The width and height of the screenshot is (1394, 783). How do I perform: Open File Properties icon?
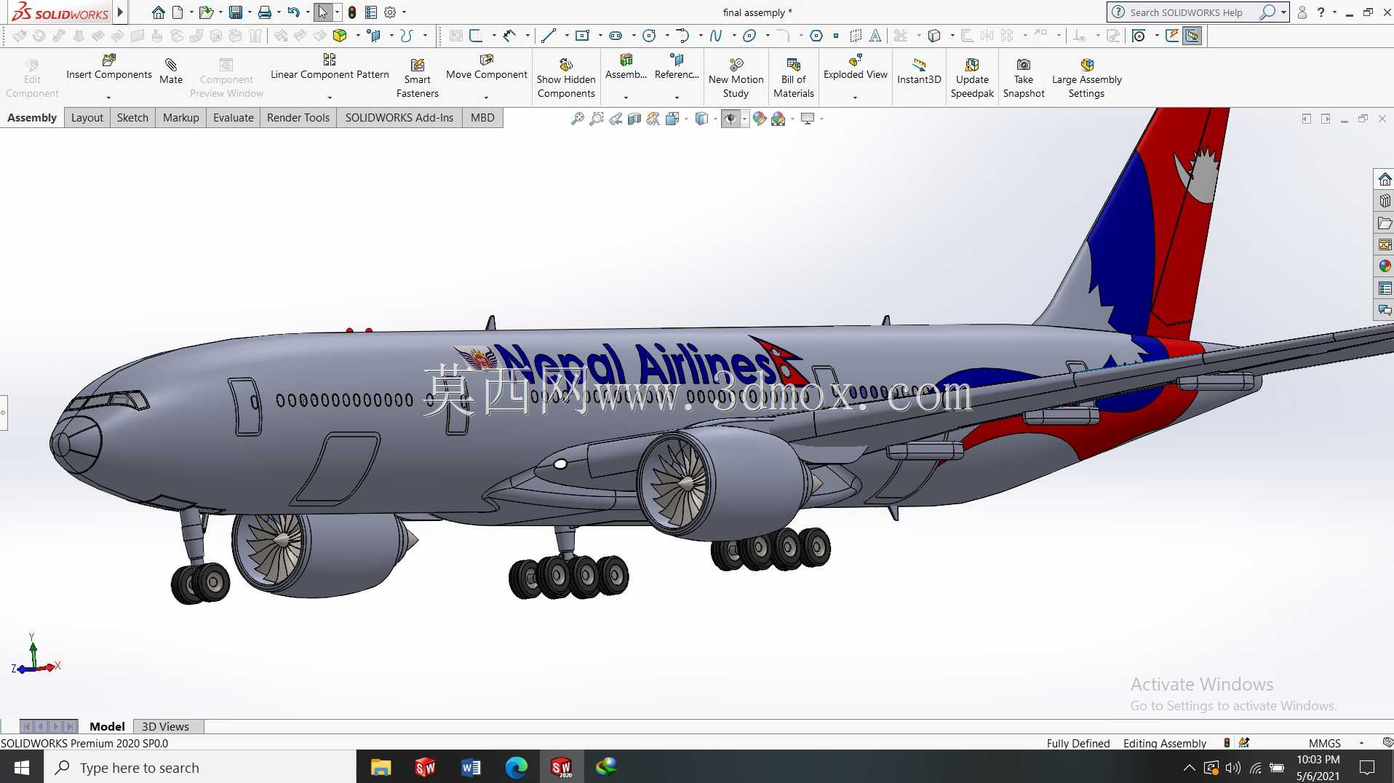click(x=371, y=12)
